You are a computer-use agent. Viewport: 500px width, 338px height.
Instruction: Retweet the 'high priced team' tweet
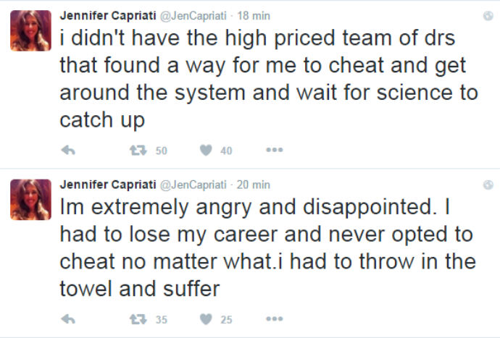[138, 150]
